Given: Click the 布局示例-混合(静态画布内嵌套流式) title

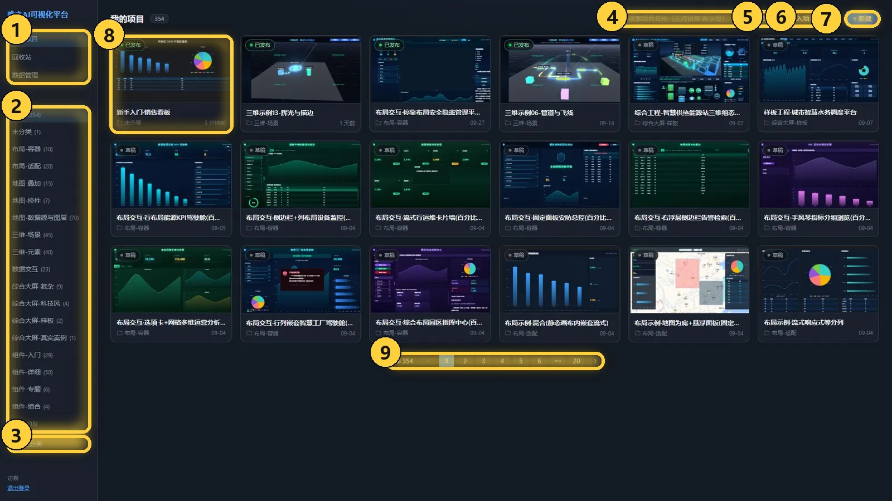Looking at the screenshot, I should [556, 323].
